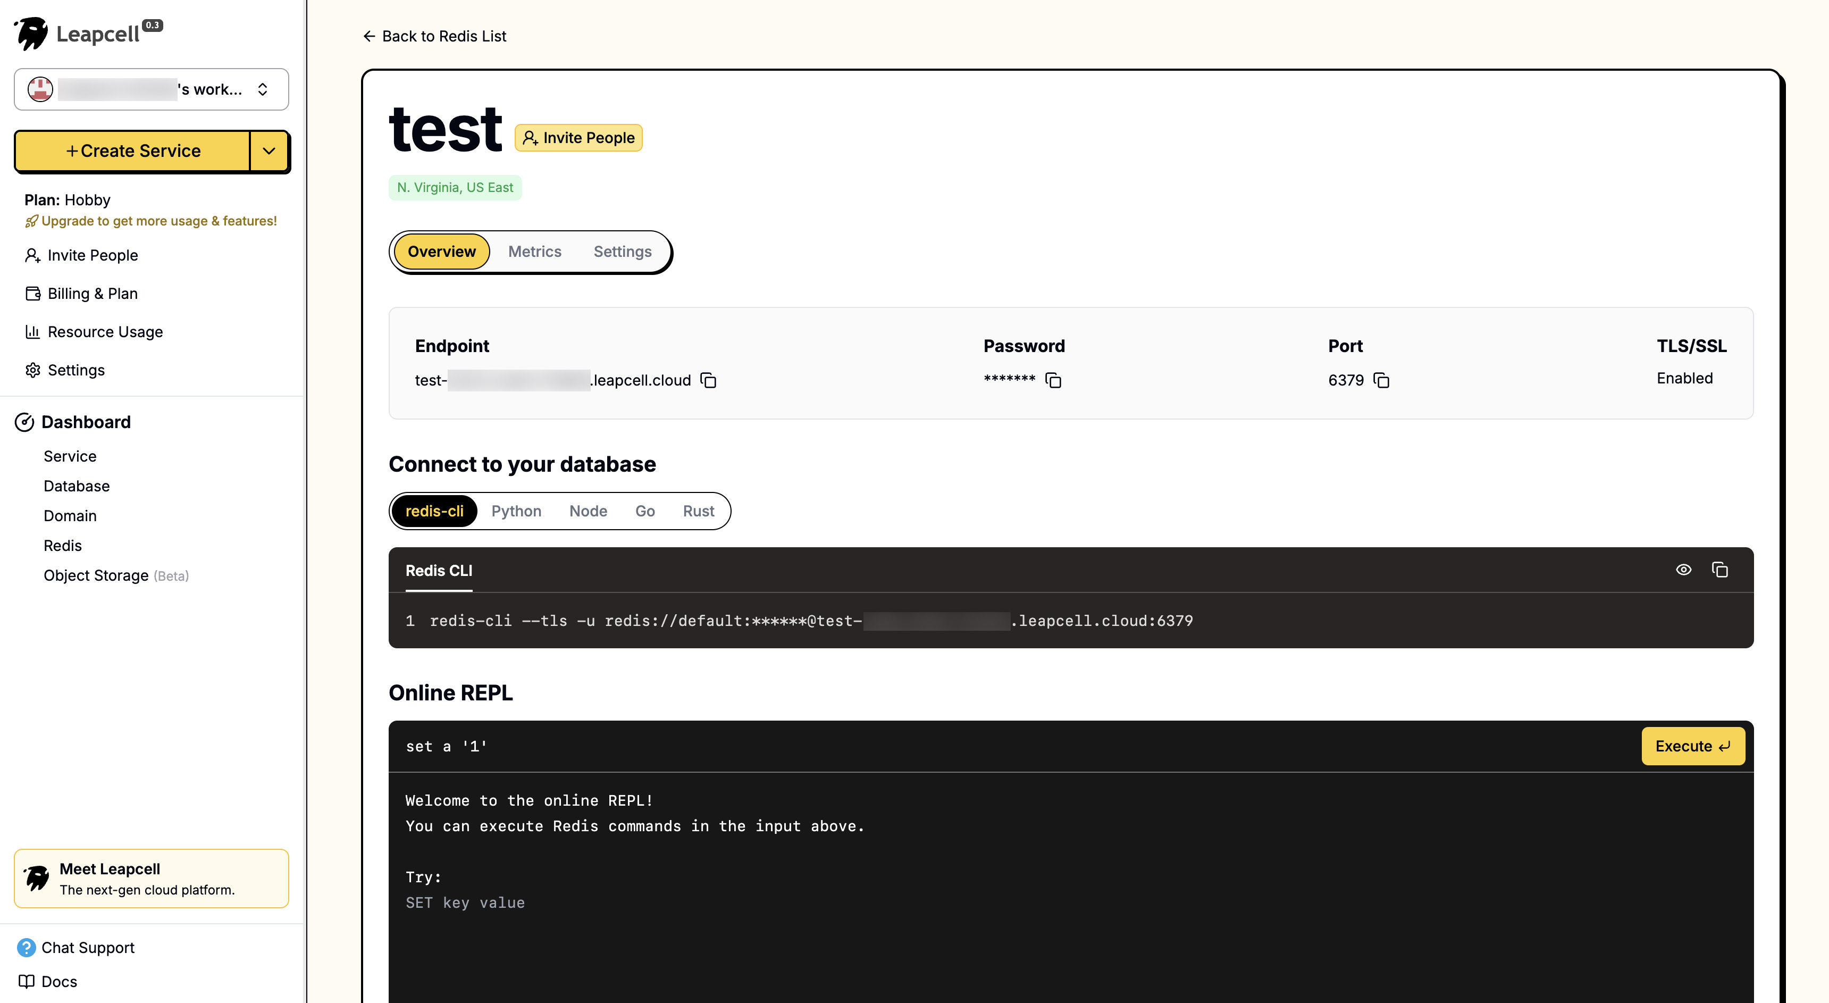Reveal password with eye icon in Redis CLI

pos(1683,570)
